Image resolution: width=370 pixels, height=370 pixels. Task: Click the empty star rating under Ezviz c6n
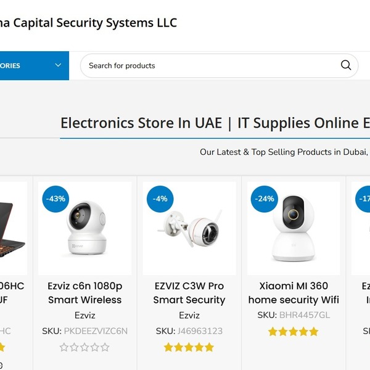point(84,347)
